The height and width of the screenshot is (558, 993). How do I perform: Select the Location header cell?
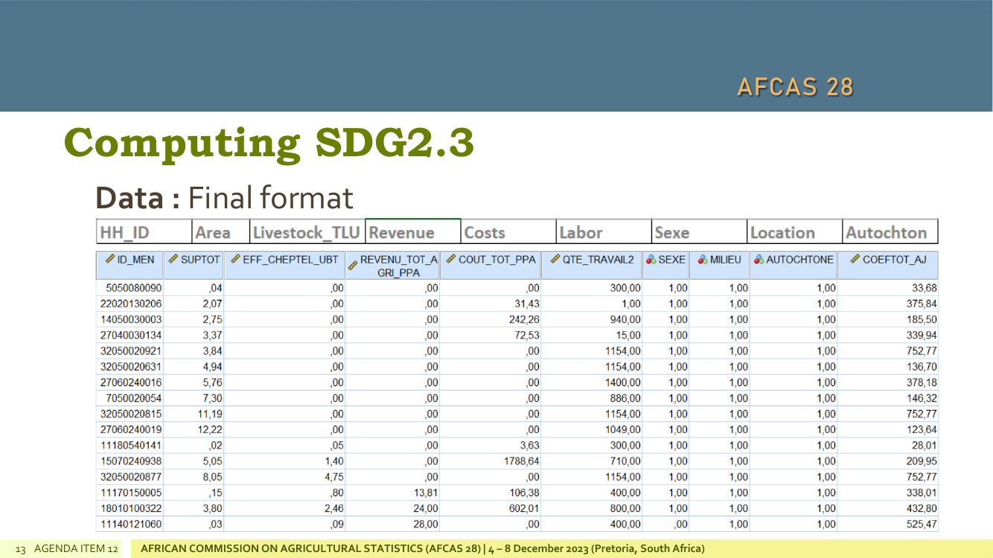pyautogui.click(x=794, y=231)
